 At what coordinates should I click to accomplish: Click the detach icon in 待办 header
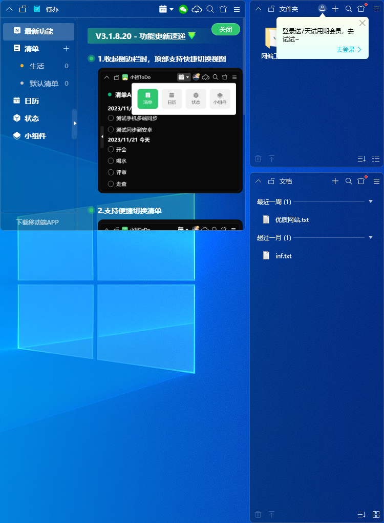[x=23, y=9]
